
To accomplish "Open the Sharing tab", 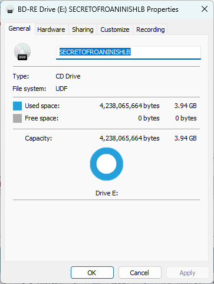I will (83, 30).
